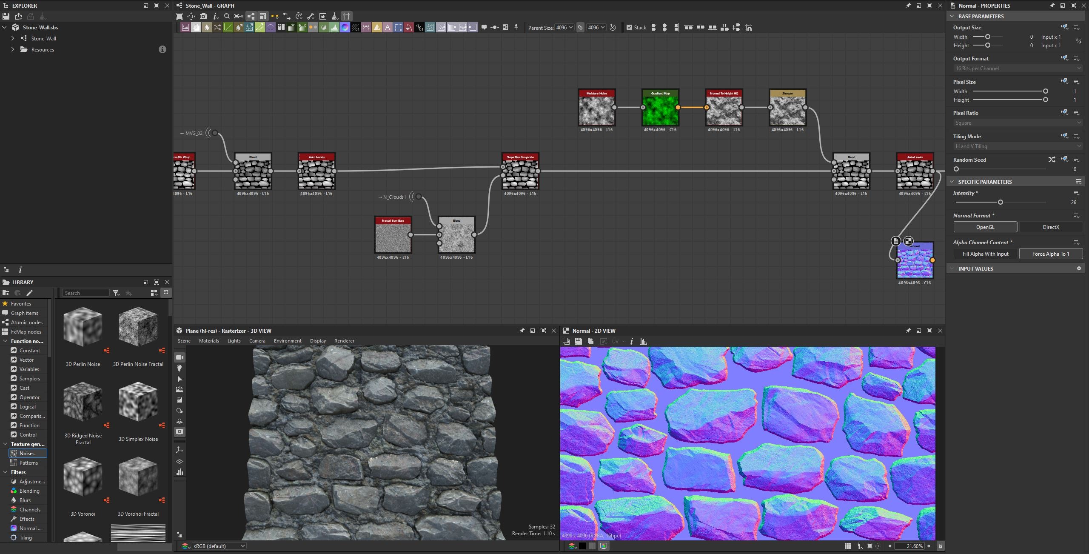
Task: Choose Force Alpha To 1 option
Action: pyautogui.click(x=1051, y=254)
